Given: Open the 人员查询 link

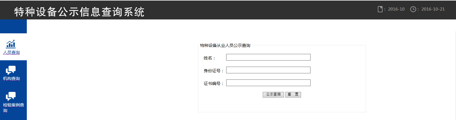Looking at the screenshot, I should point(11,52).
